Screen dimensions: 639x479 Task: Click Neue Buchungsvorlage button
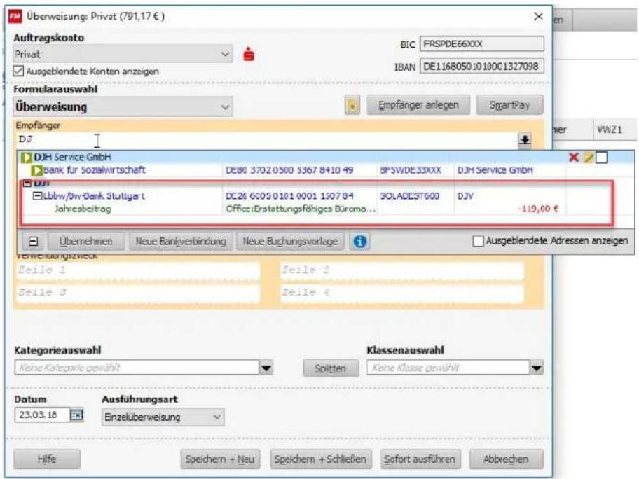point(290,242)
